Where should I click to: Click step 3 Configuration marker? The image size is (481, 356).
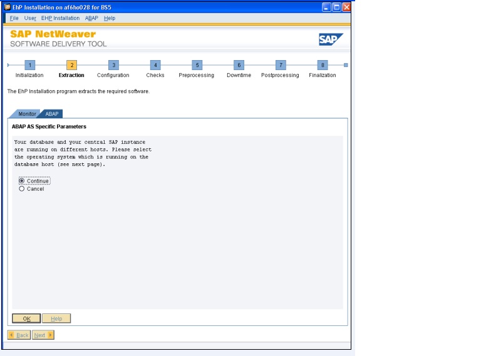pos(113,65)
